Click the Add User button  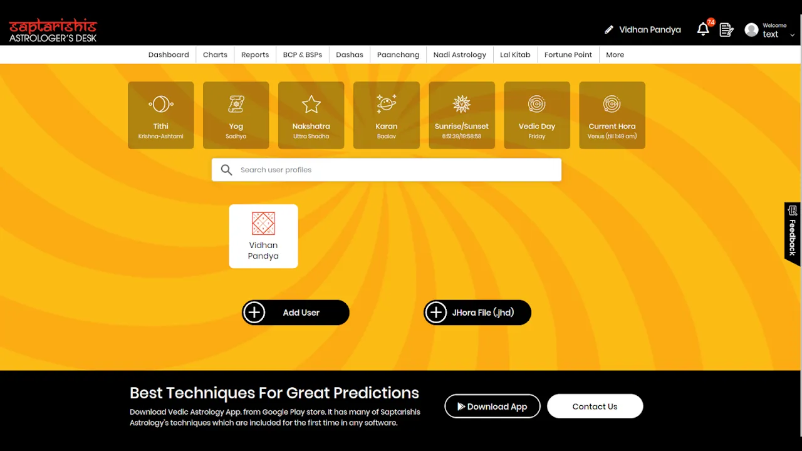[295, 313]
